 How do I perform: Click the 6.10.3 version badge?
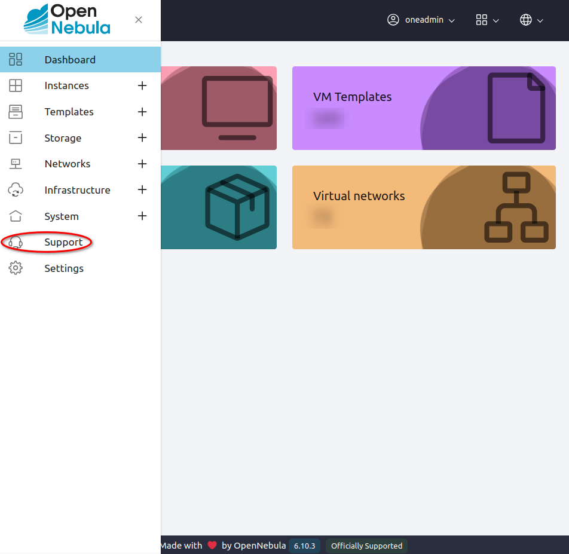(x=304, y=546)
